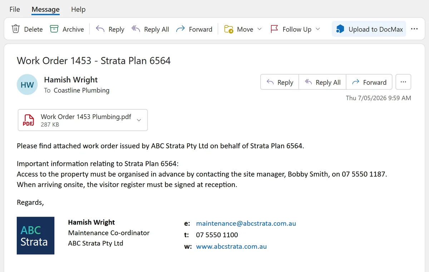
Task: Open the File tab
Action: pos(15,9)
